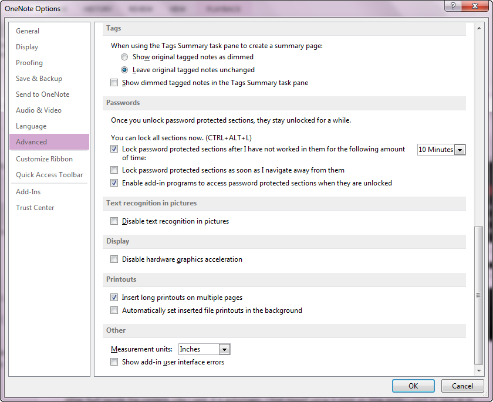The image size is (493, 402).
Task: Select the Advanced category
Action: point(49,142)
